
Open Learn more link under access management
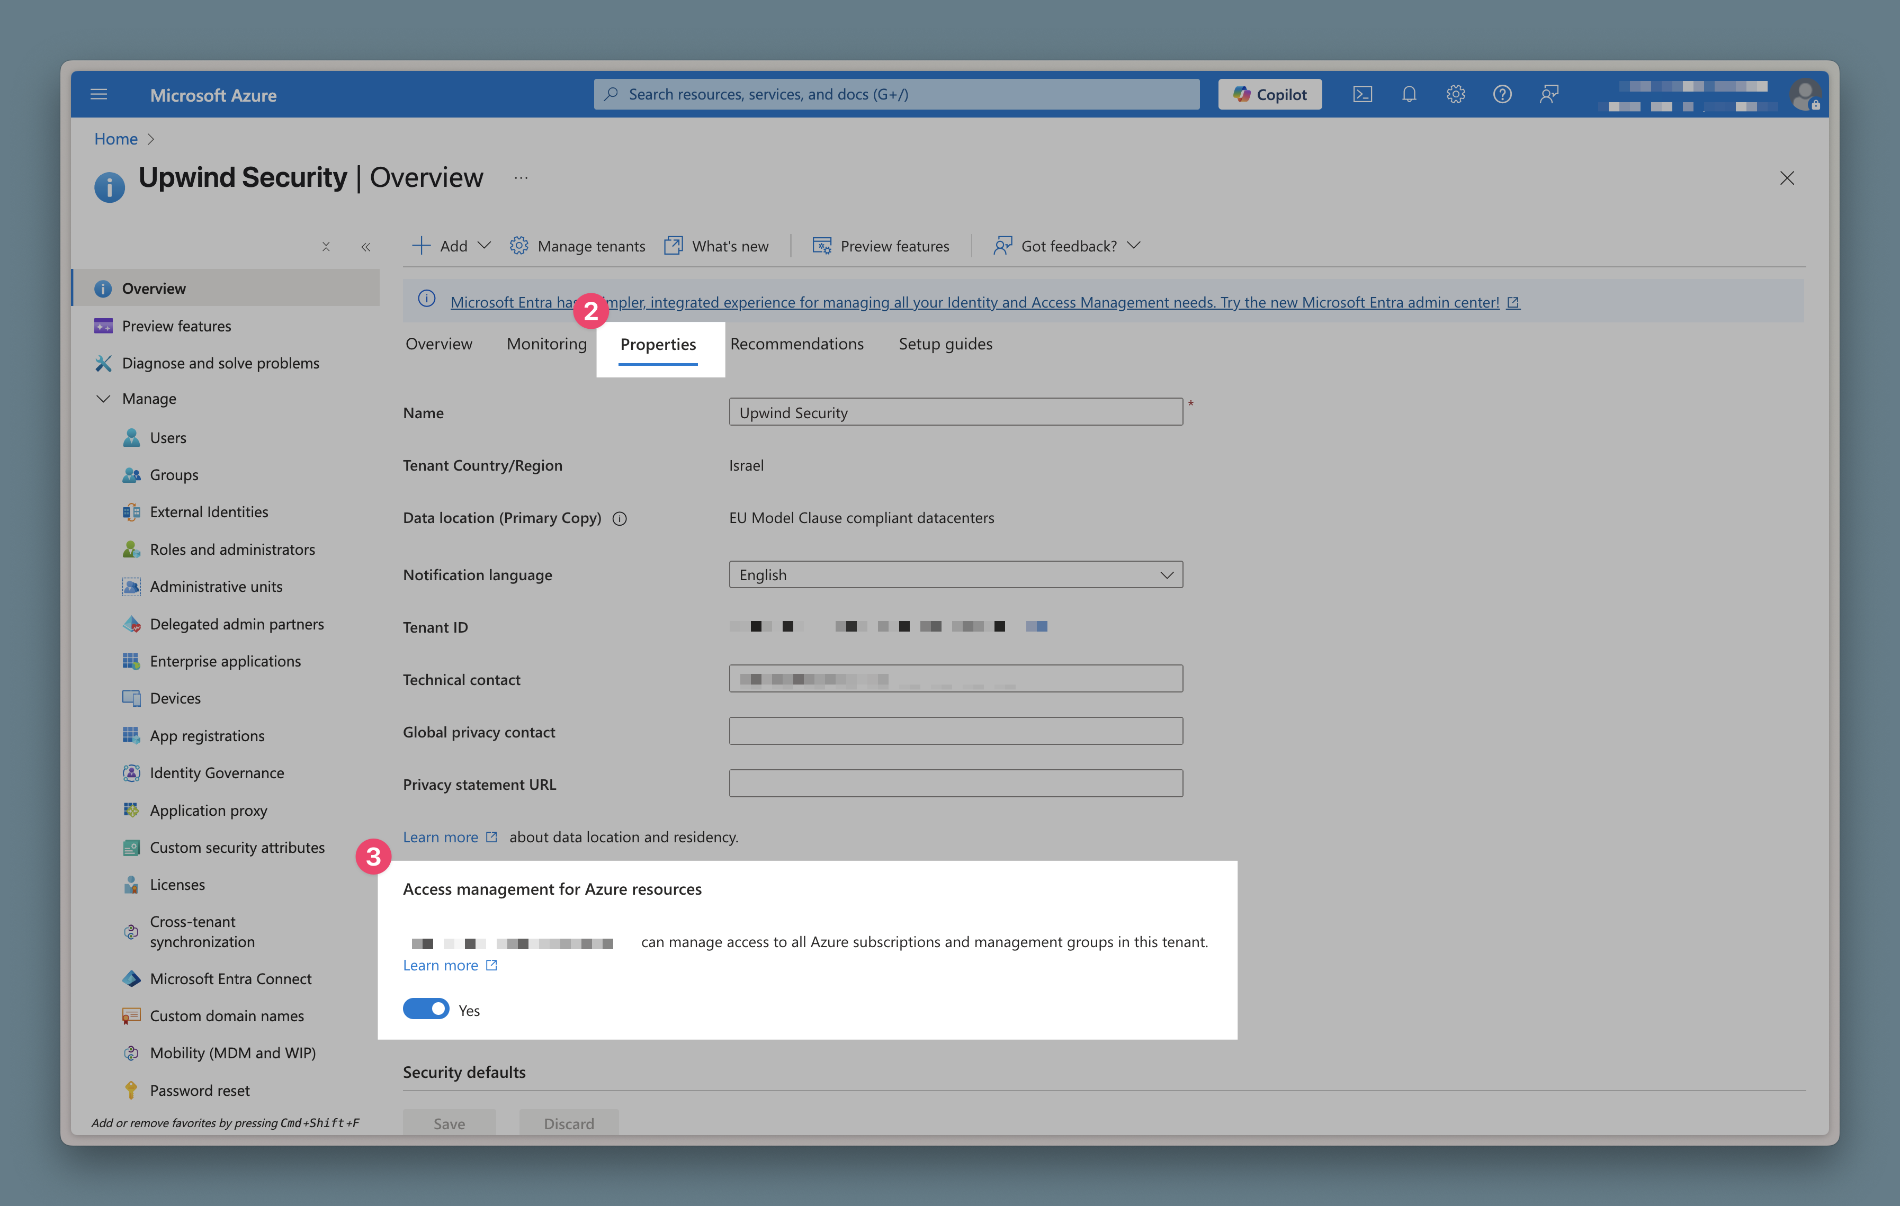tap(450, 966)
